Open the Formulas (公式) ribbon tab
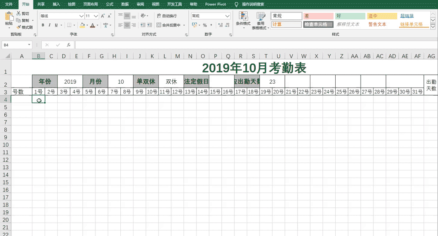This screenshot has width=438, height=236. click(x=110, y=4)
